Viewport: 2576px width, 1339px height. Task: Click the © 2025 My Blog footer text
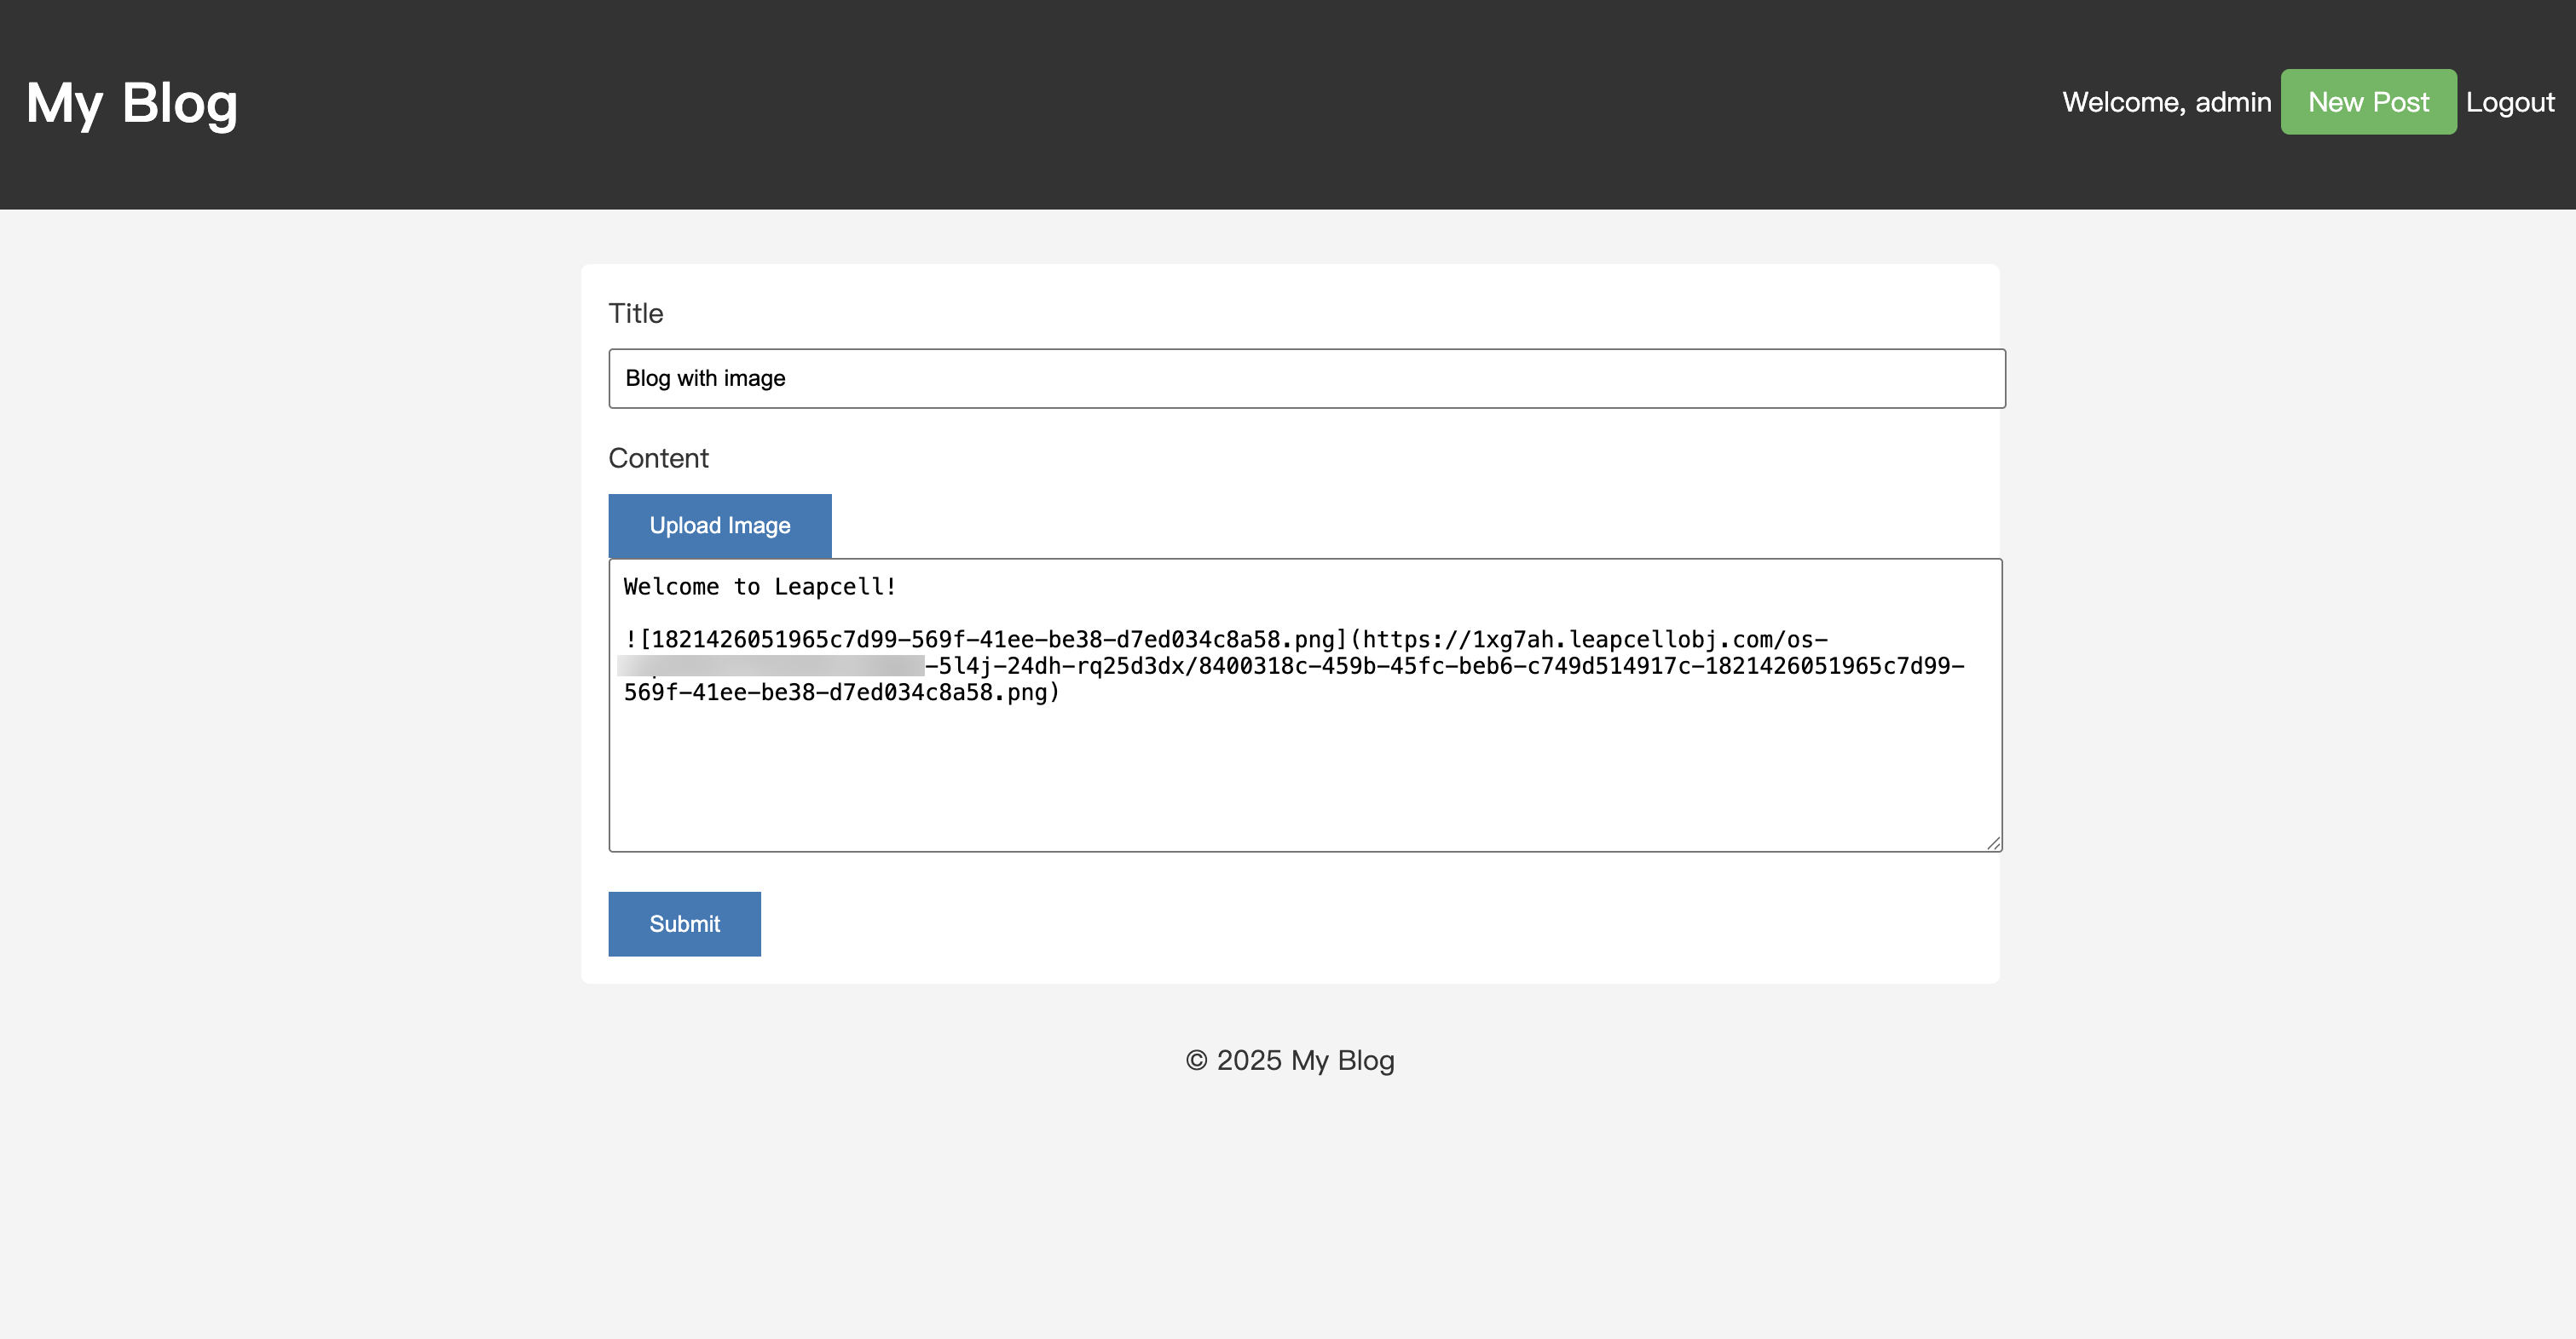tap(1289, 1060)
